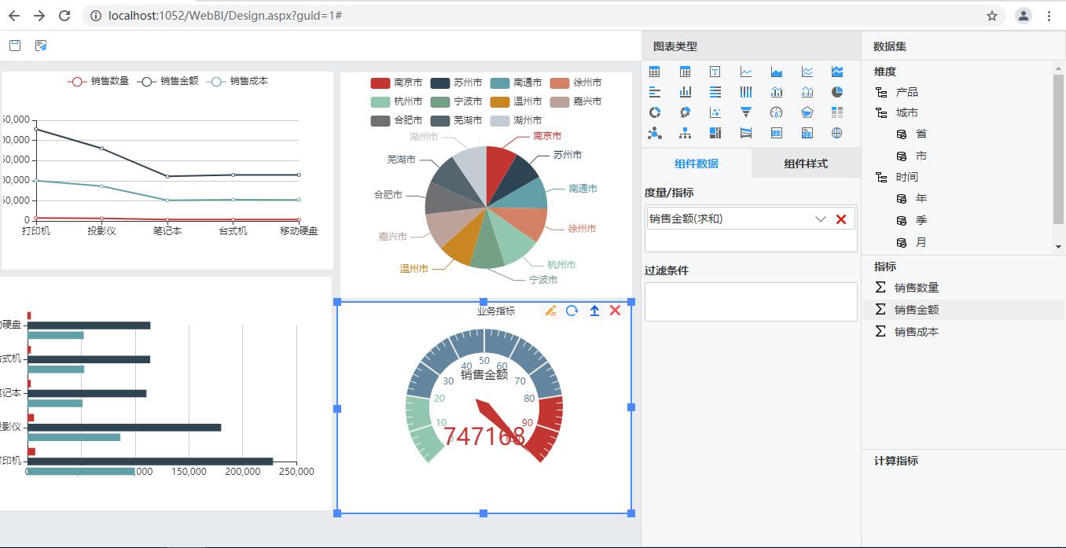Choose the funnel chart type icon
Viewport: 1066px width, 548px height.
[746, 112]
